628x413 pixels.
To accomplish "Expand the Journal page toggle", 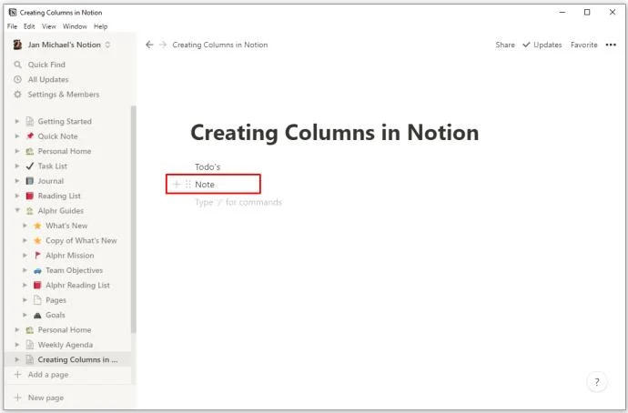I will tap(16, 181).
